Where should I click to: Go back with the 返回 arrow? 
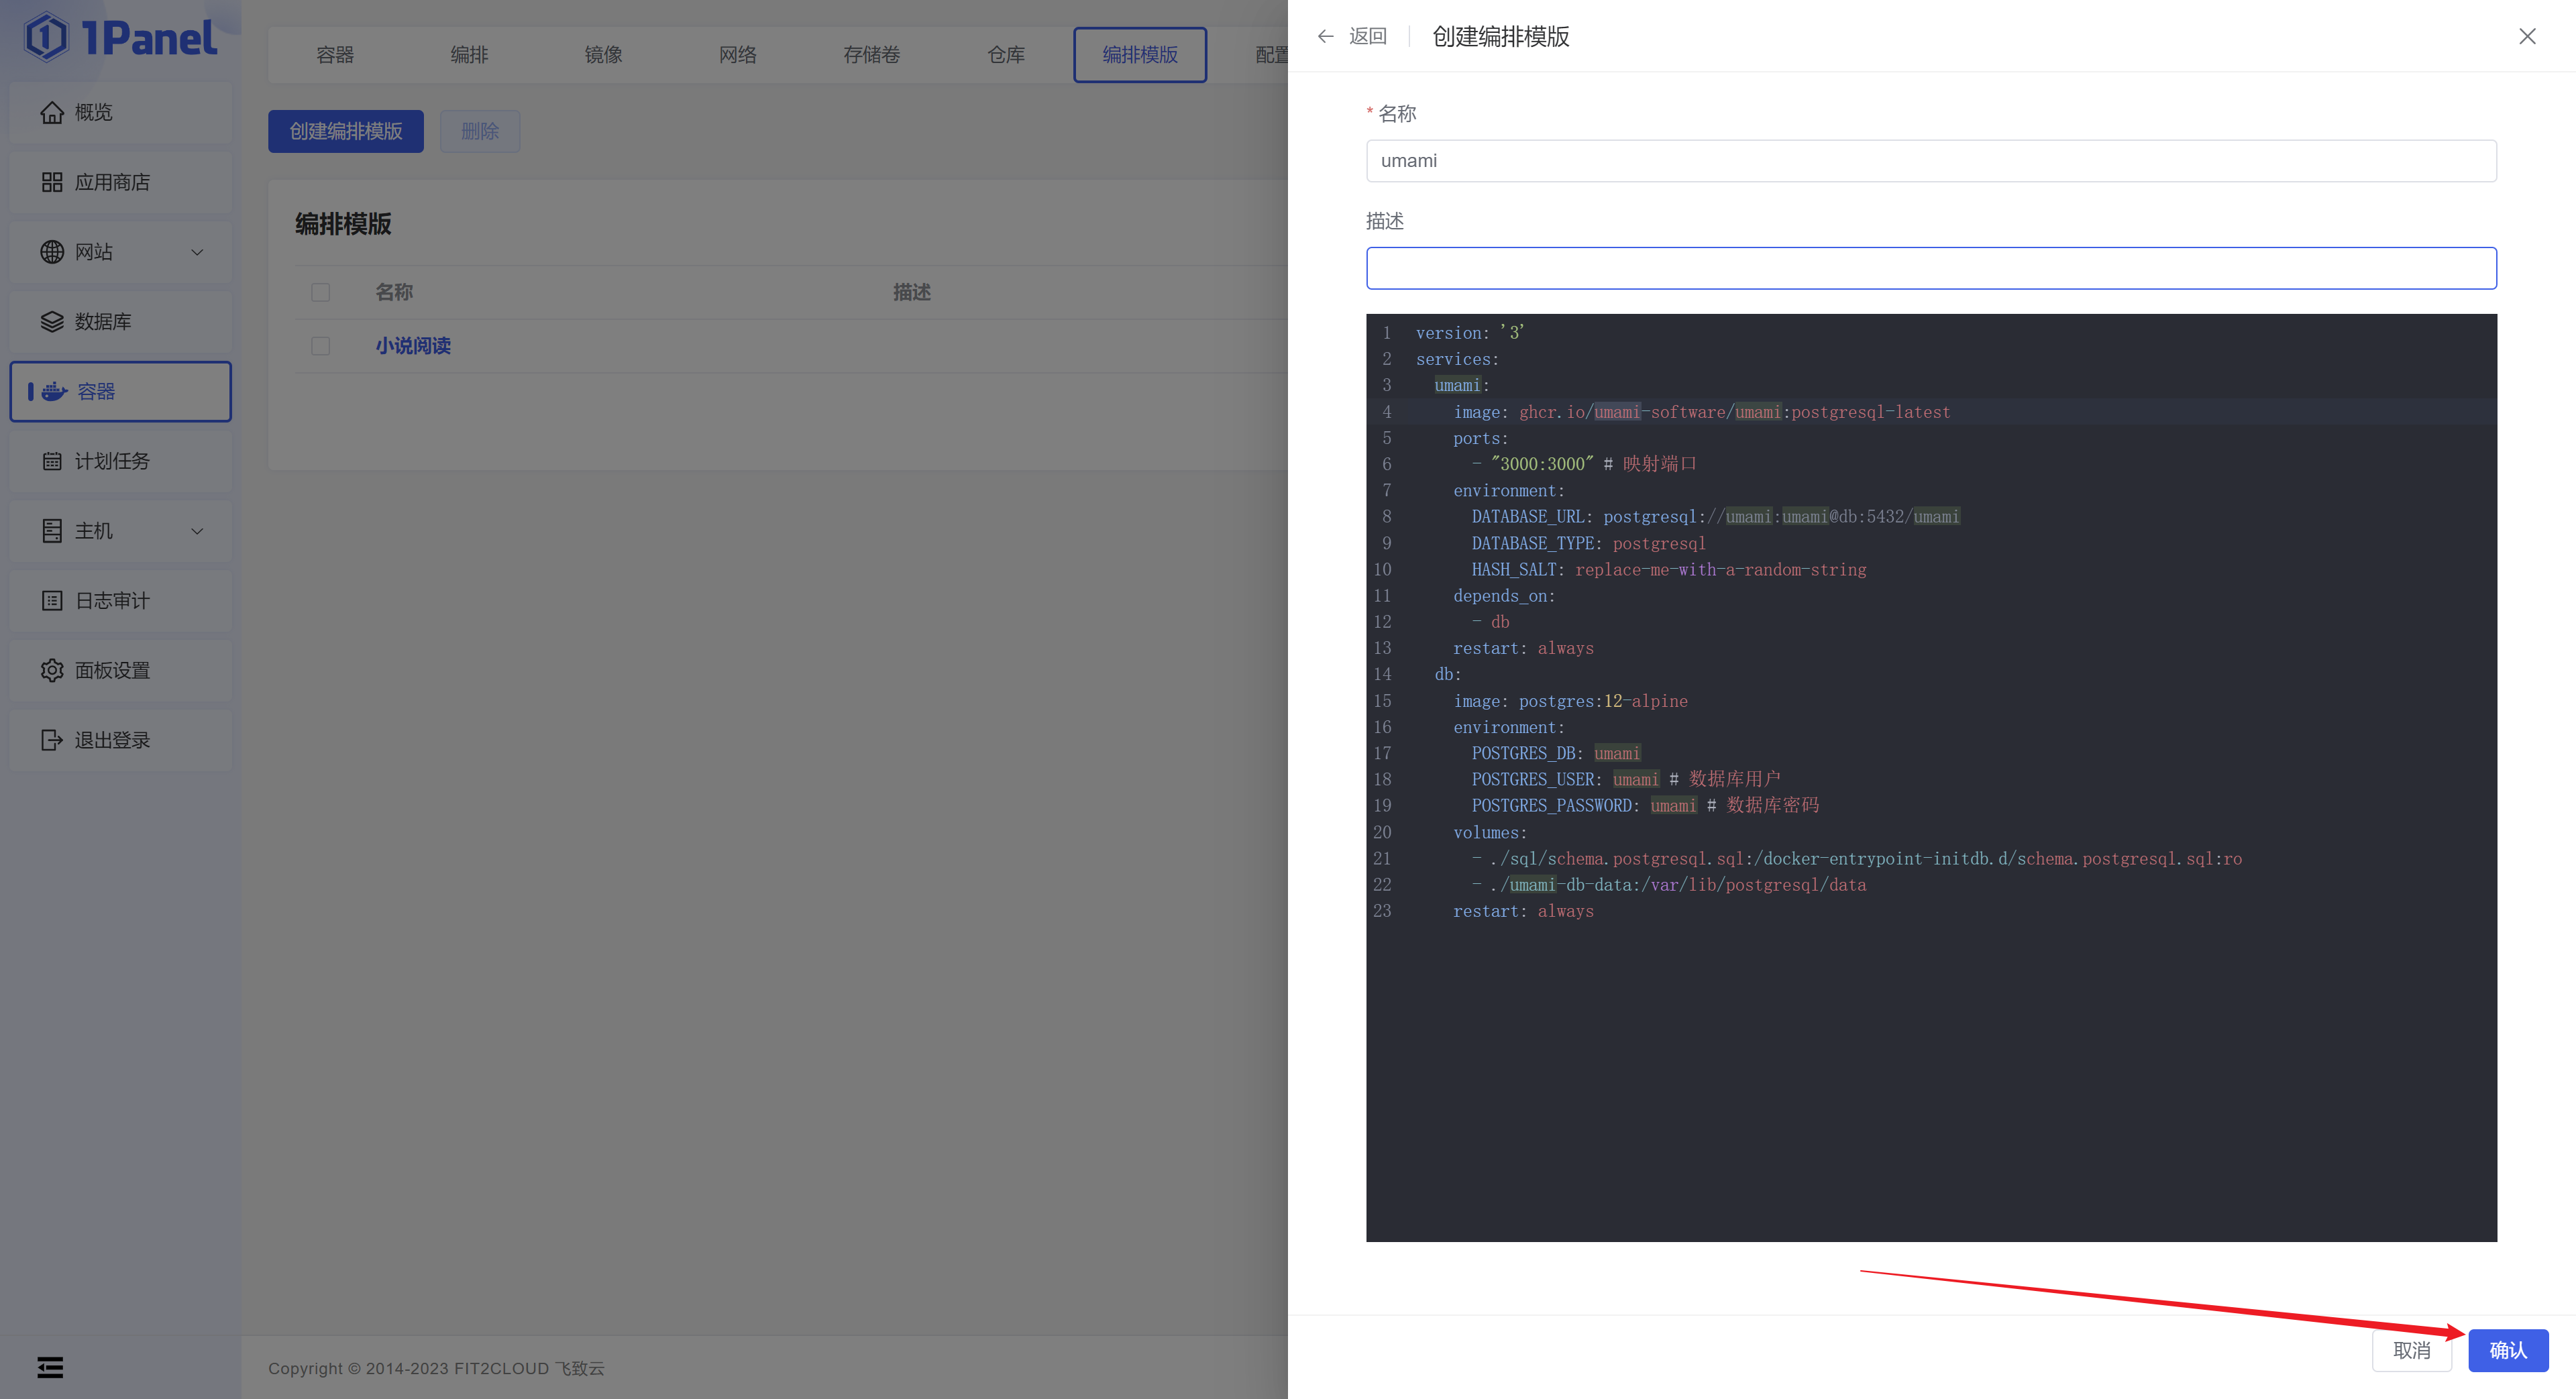1326,36
